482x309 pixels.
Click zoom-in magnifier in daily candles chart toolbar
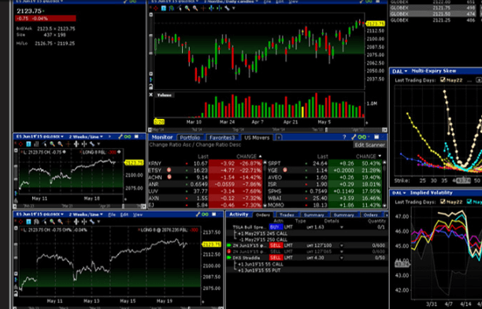pos(187,9)
